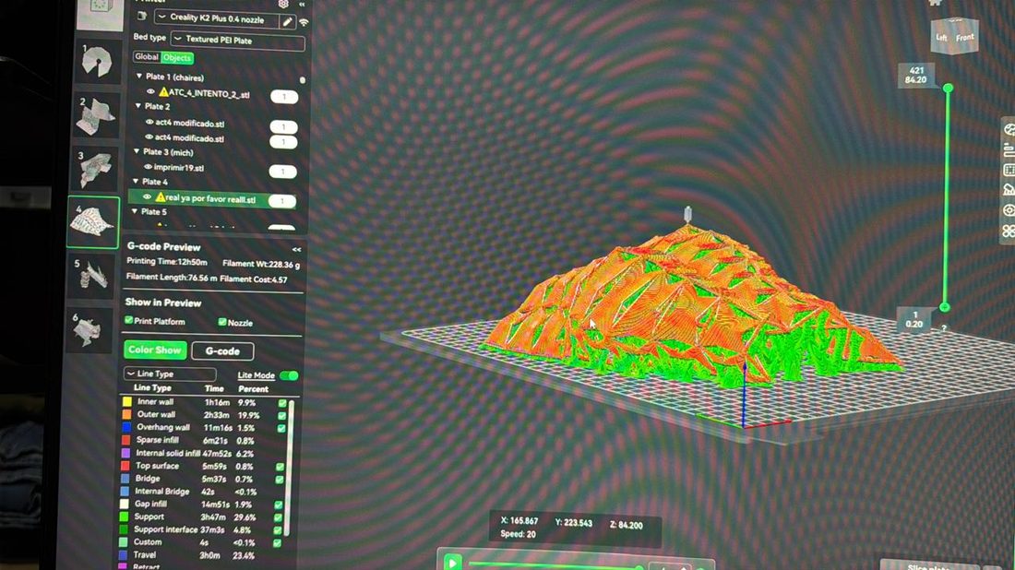Click Support green color swatch
The image size is (1015, 570).
[x=124, y=517]
